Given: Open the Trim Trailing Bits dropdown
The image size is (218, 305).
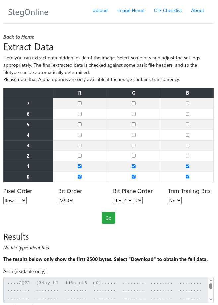Looking at the screenshot, I should (175, 201).
